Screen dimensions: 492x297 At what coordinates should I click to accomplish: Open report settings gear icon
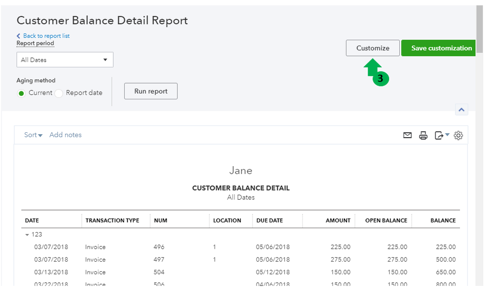459,135
